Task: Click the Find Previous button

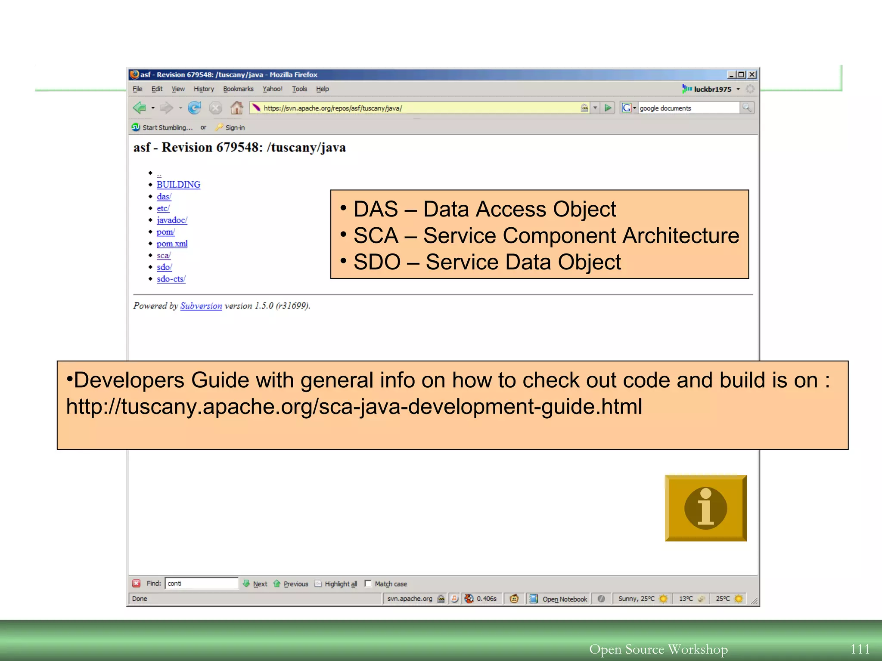Action: [x=291, y=584]
